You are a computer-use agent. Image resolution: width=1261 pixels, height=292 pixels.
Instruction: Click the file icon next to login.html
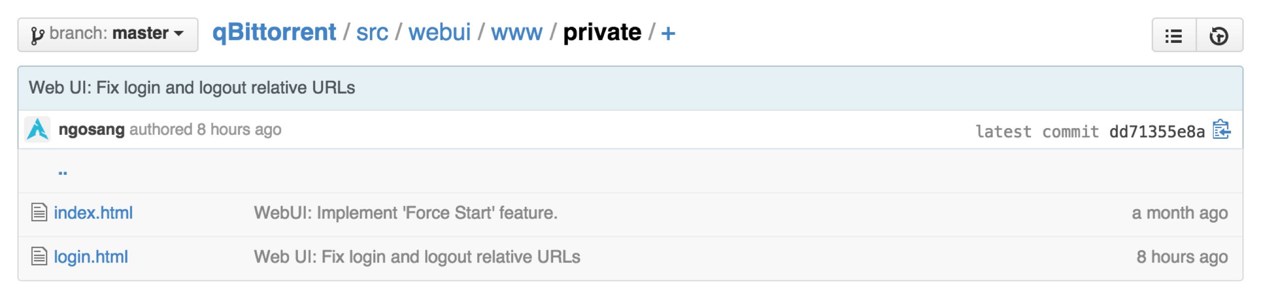(x=39, y=256)
